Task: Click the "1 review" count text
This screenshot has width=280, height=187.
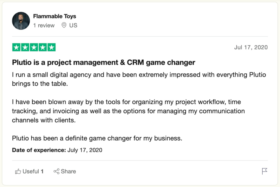Action: 44,25
